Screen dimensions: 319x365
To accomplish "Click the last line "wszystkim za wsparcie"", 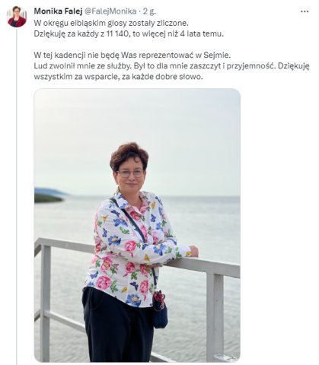I will (x=119, y=77).
